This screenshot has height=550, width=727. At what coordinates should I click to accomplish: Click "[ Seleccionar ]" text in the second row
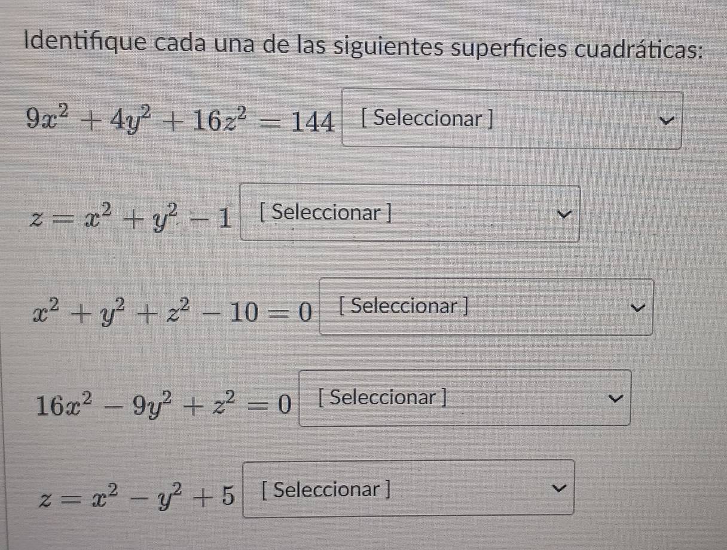pyautogui.click(x=326, y=212)
